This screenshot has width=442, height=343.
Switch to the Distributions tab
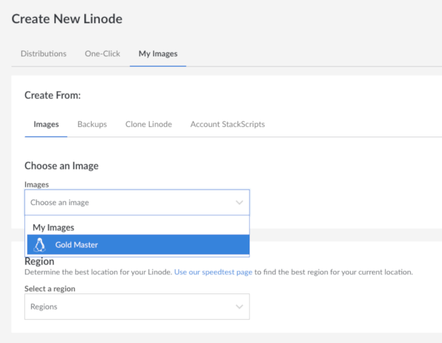tap(44, 54)
